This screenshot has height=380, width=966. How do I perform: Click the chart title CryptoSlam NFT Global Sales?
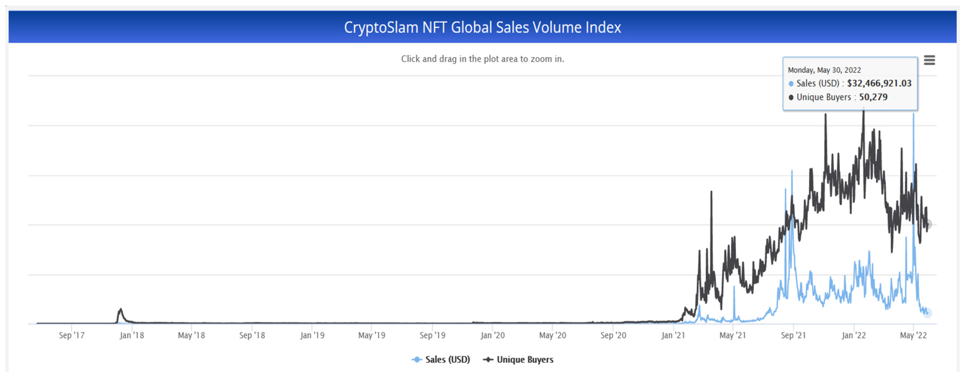click(x=482, y=27)
